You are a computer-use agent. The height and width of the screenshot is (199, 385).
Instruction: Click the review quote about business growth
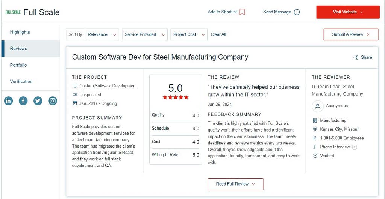pyautogui.click(x=253, y=91)
